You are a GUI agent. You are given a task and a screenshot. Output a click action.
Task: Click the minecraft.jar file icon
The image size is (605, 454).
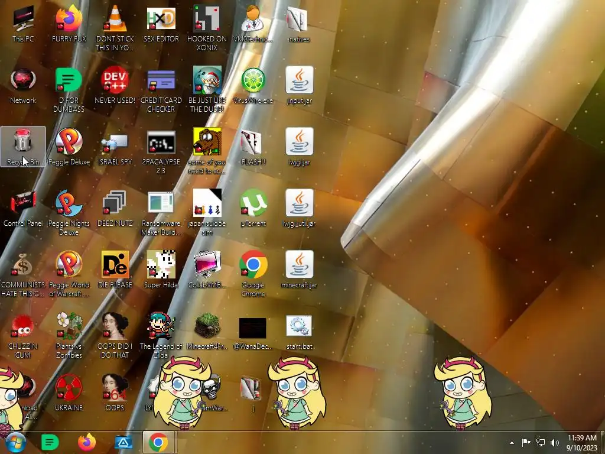click(x=299, y=270)
